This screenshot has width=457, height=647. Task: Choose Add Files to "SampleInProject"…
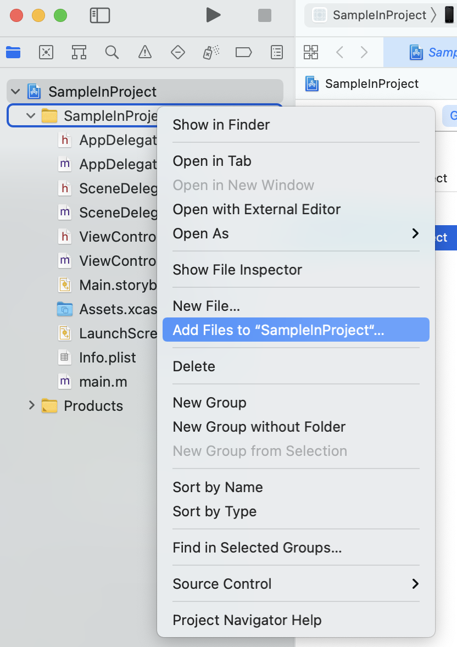(x=296, y=330)
